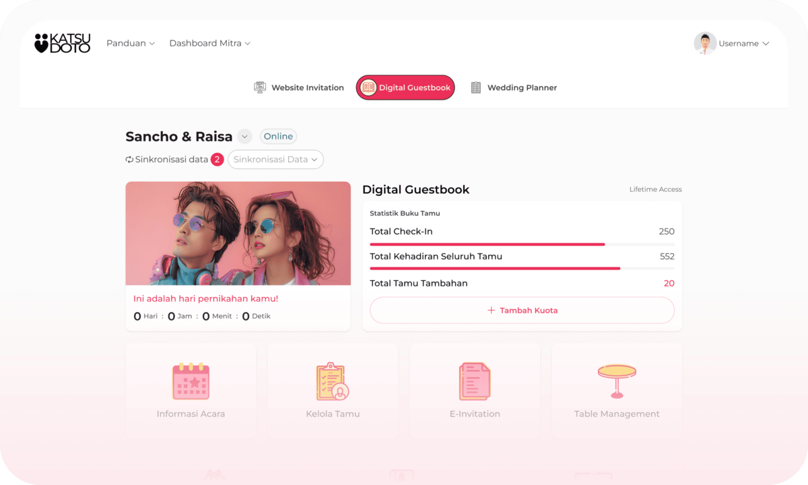The width and height of the screenshot is (808, 485).
Task: Open the Informasi Acara calendar icon
Action: point(191,381)
